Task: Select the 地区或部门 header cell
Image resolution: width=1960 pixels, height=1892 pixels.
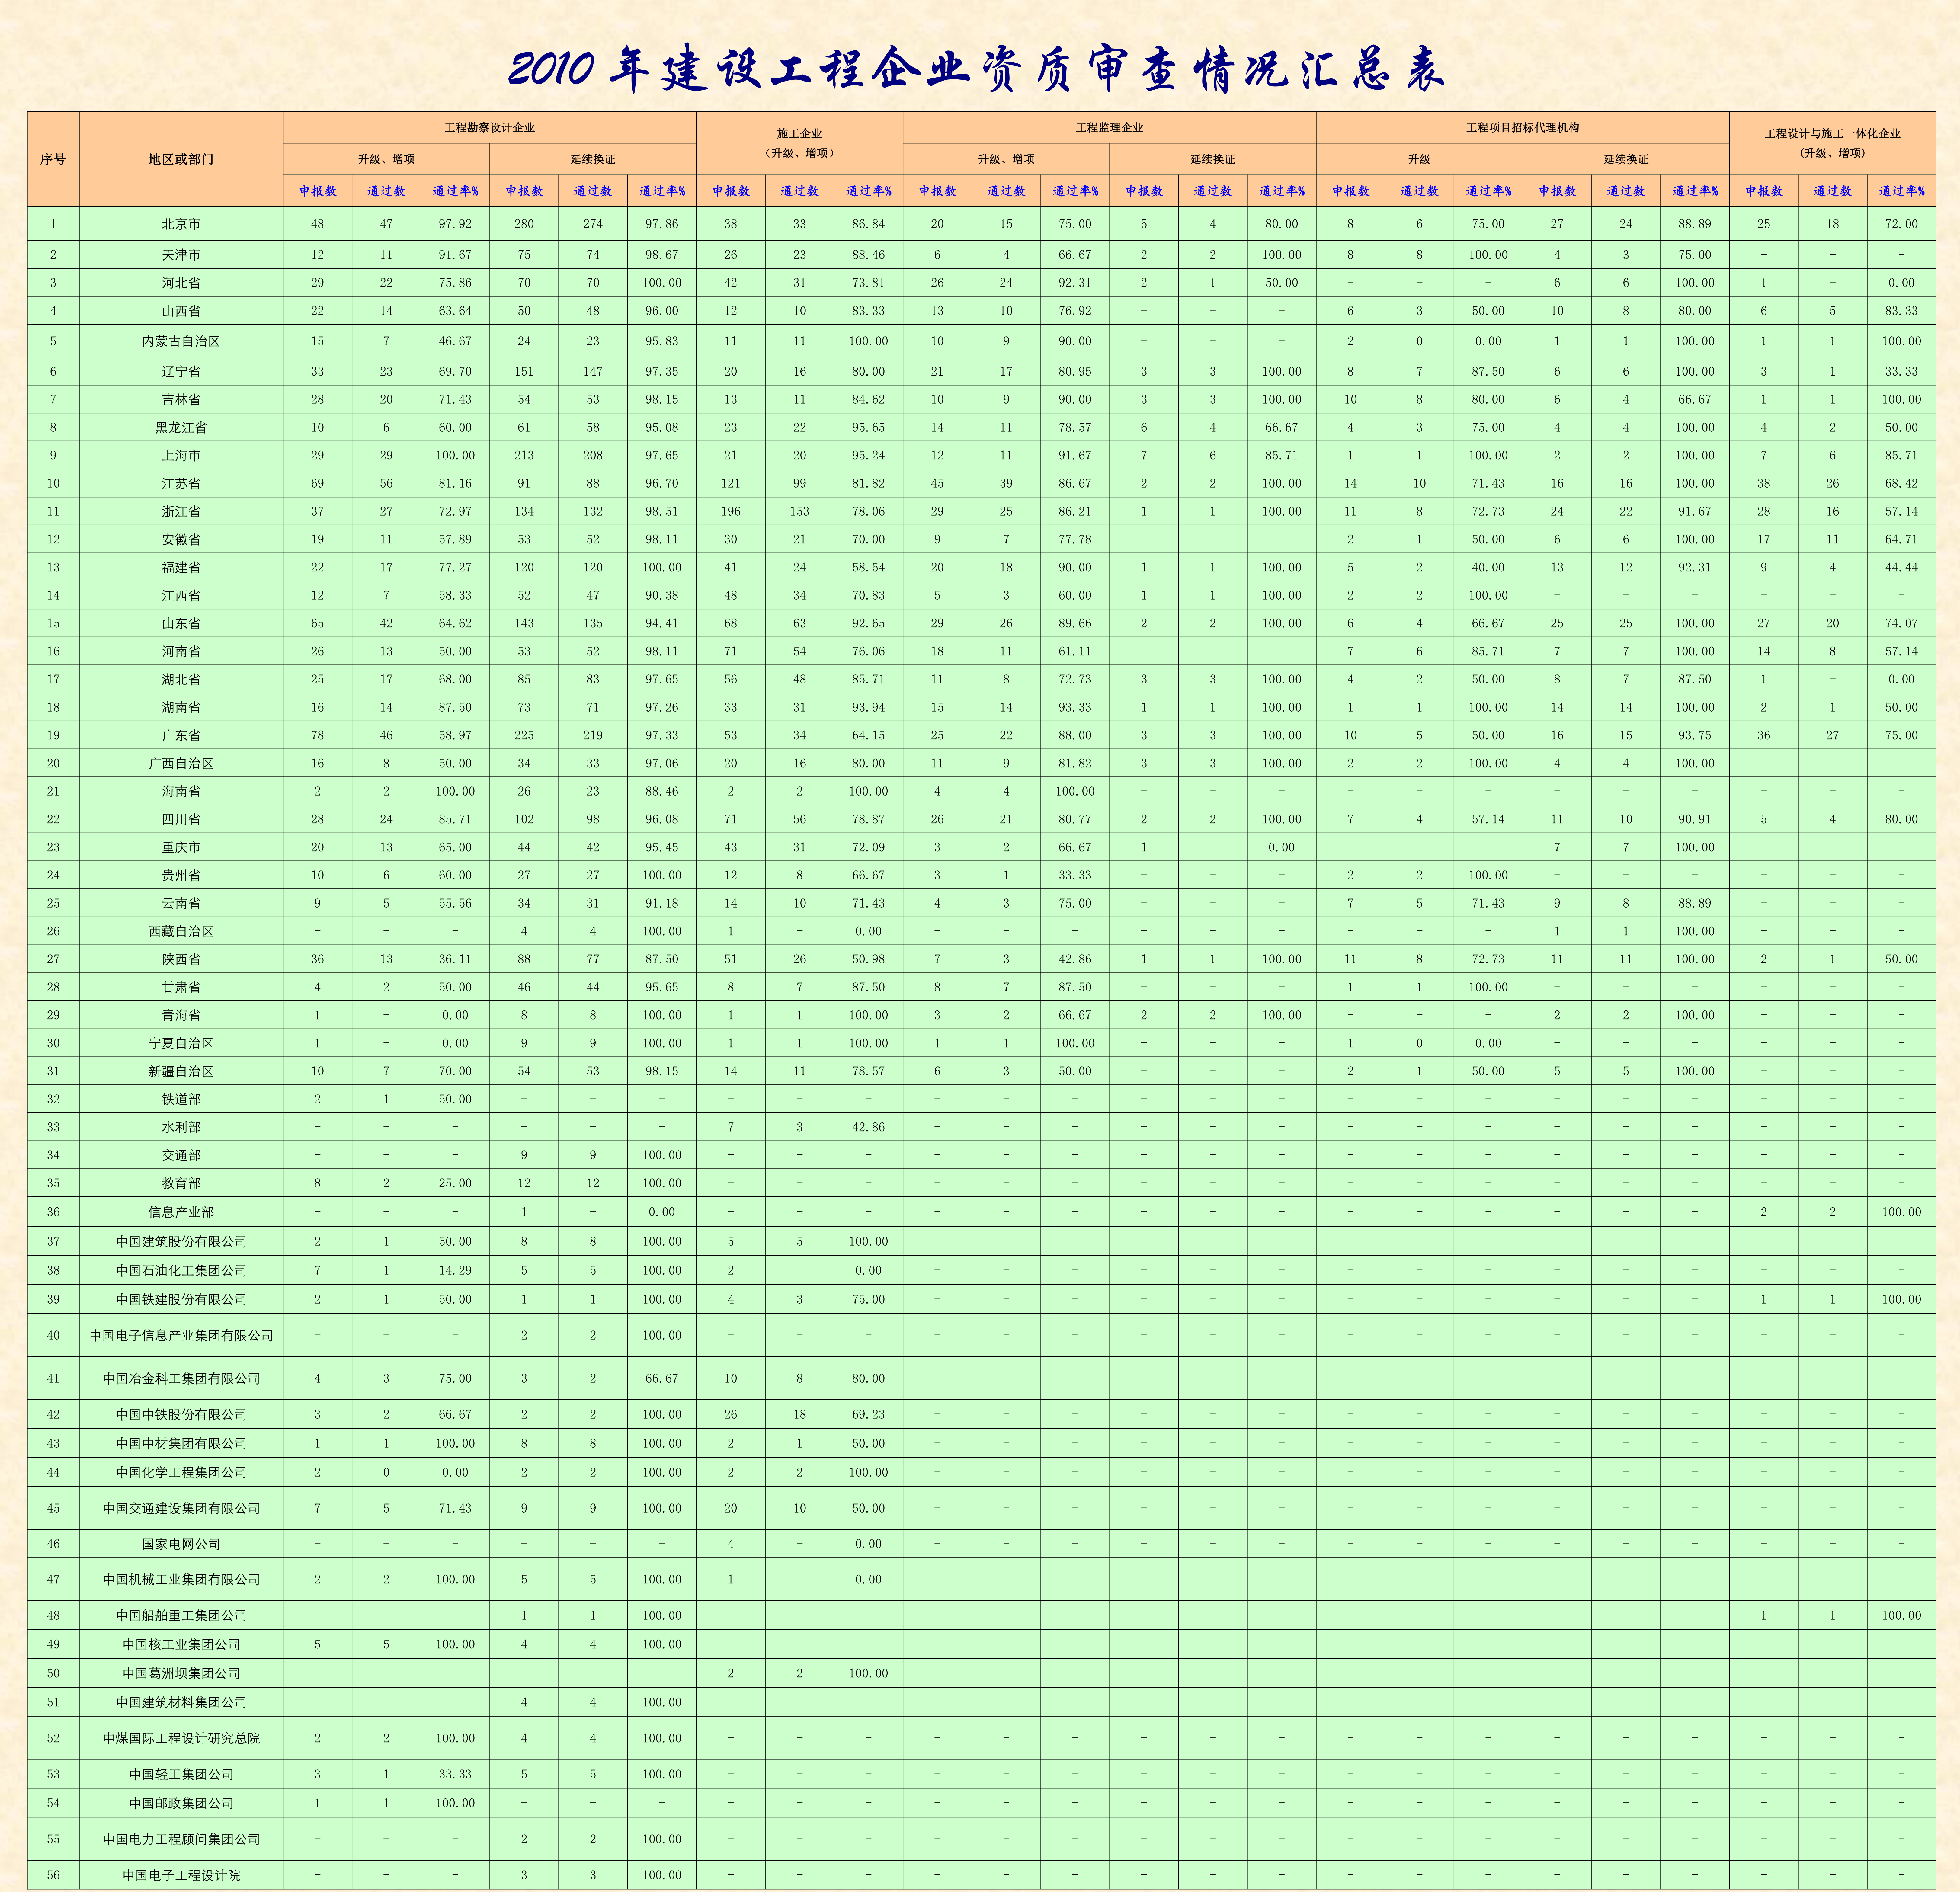Action: 181,159
